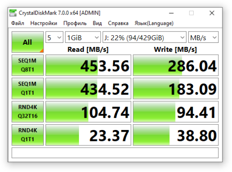This screenshot has height=172, width=232.
Task: Select the 183.09 write result
Action: pyautogui.click(x=176, y=88)
